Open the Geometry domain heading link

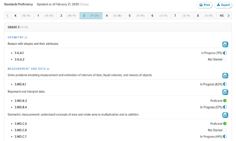[x=16, y=37]
